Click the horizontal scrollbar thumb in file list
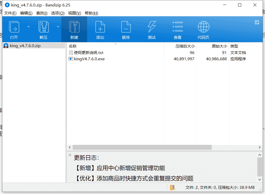This screenshot has width=265, height=194. coord(142,147)
